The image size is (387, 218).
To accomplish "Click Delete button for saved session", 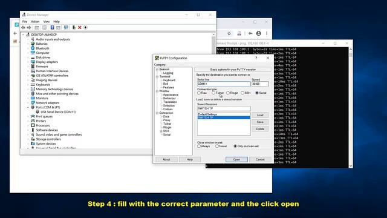I will click(x=260, y=129).
